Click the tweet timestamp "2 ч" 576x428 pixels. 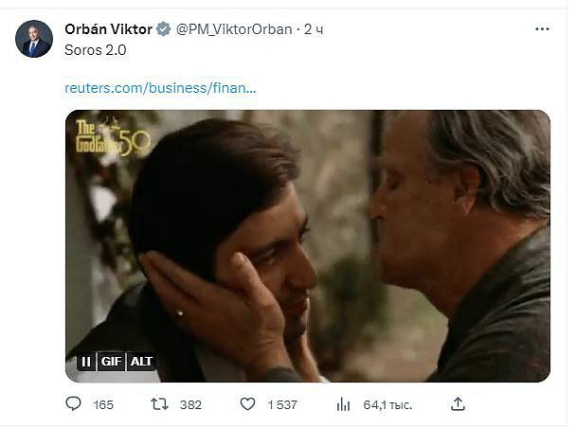click(x=314, y=29)
